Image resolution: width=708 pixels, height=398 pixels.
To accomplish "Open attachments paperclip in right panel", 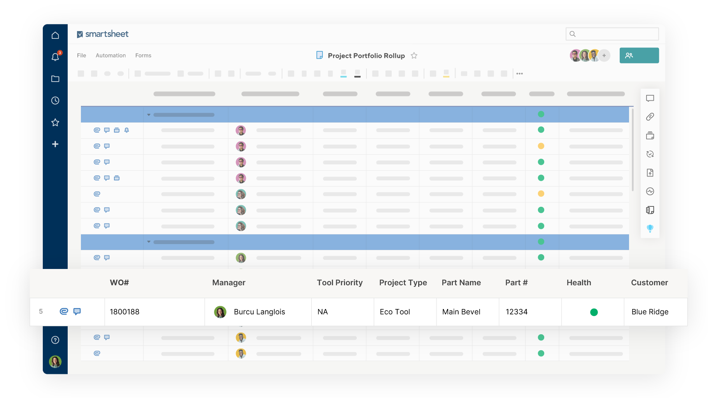I will click(650, 117).
